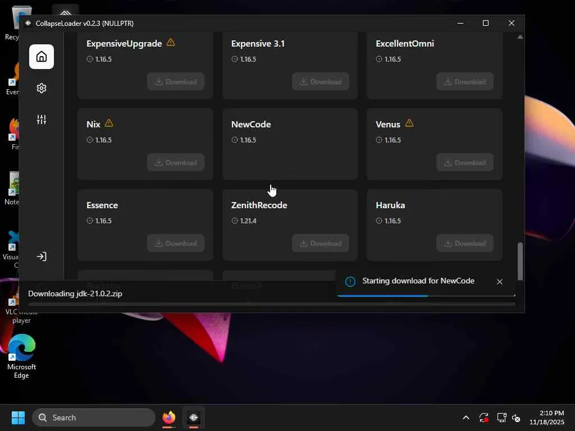Open the Windows Start menu

click(18, 418)
